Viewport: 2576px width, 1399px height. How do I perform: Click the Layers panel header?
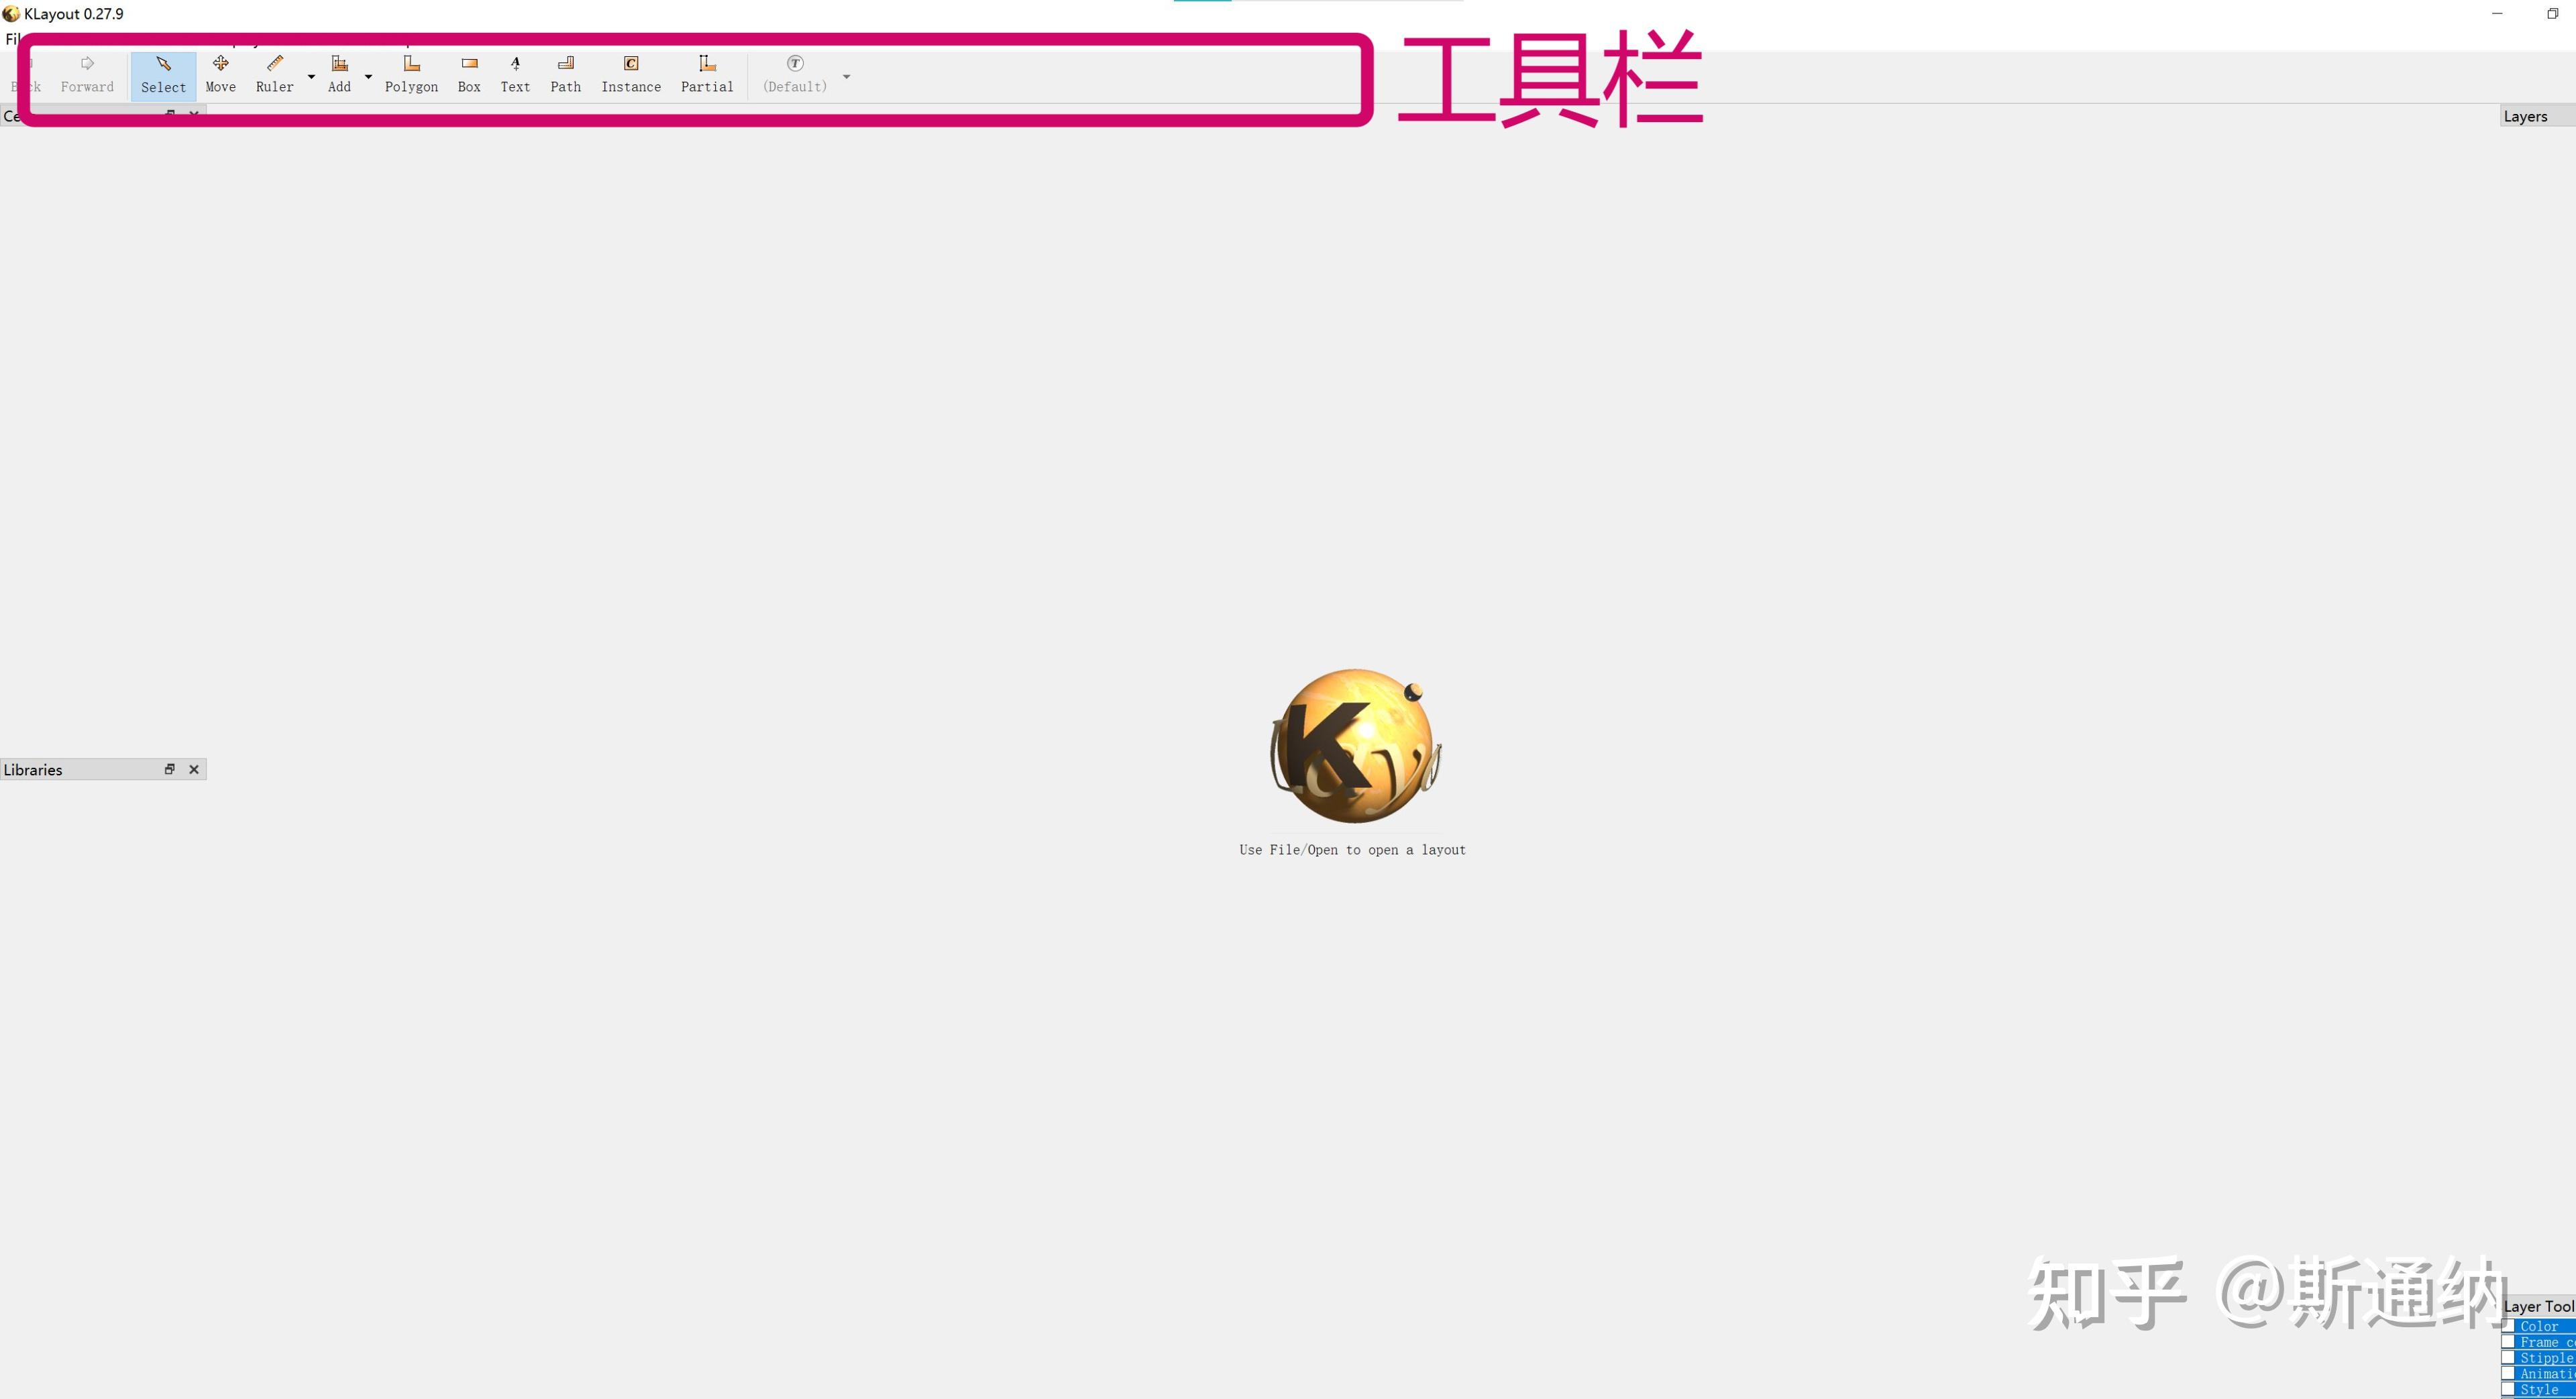click(2526, 116)
